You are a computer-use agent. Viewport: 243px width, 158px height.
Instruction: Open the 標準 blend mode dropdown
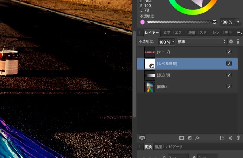201,42
